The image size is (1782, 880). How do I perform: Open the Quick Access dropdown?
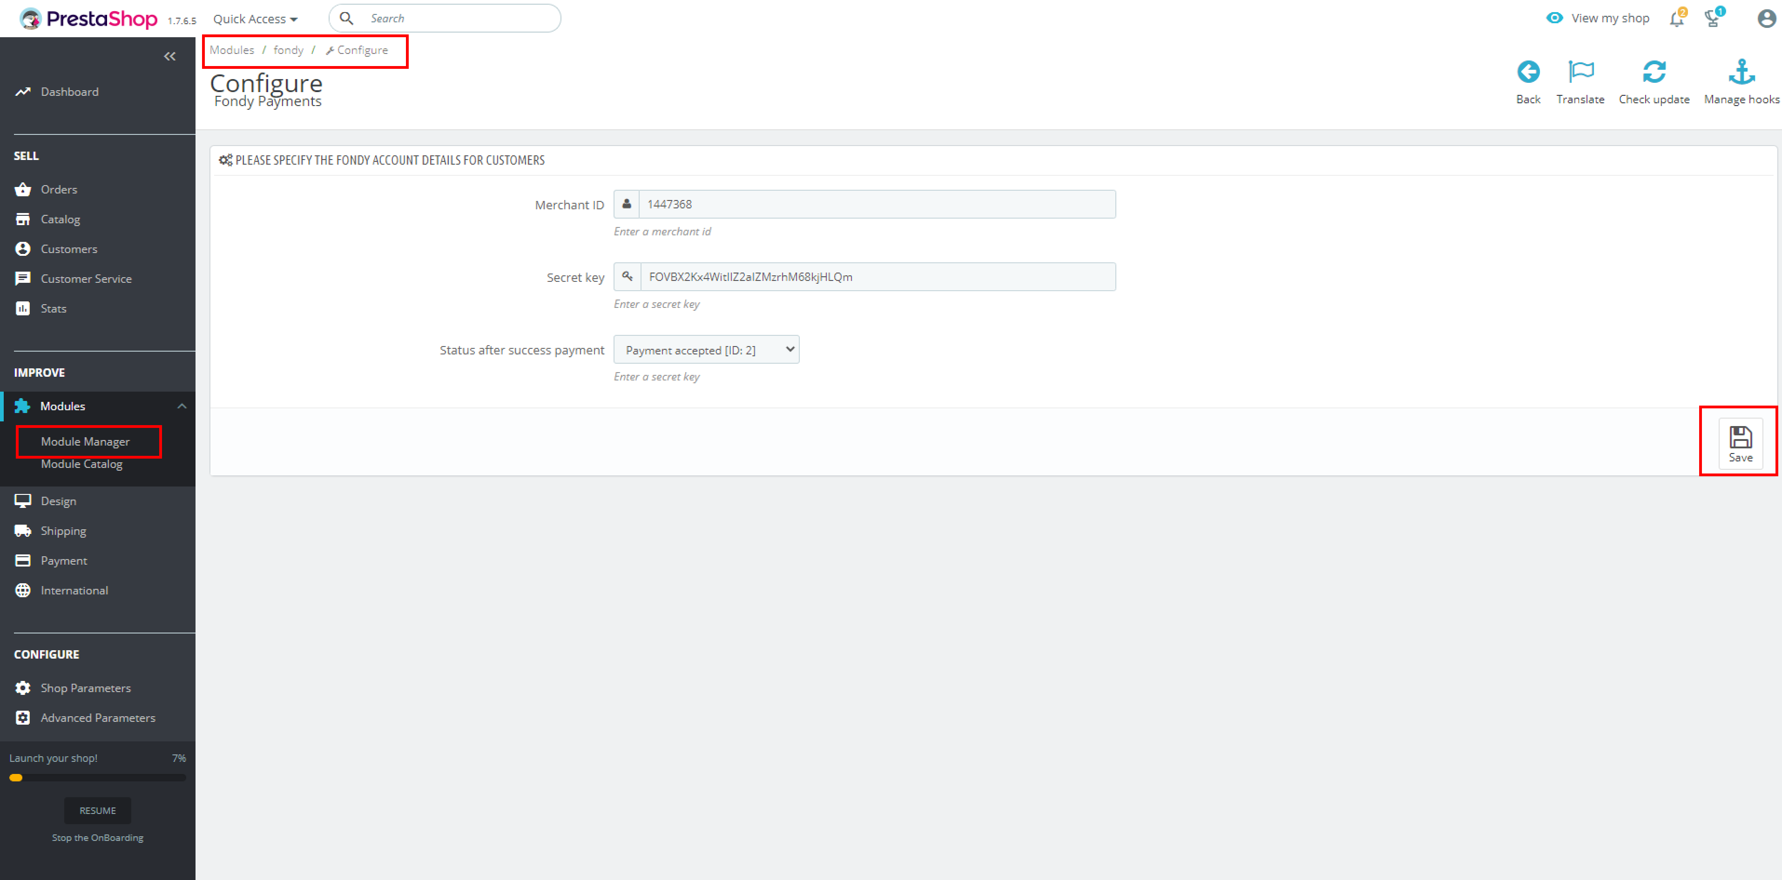point(255,19)
